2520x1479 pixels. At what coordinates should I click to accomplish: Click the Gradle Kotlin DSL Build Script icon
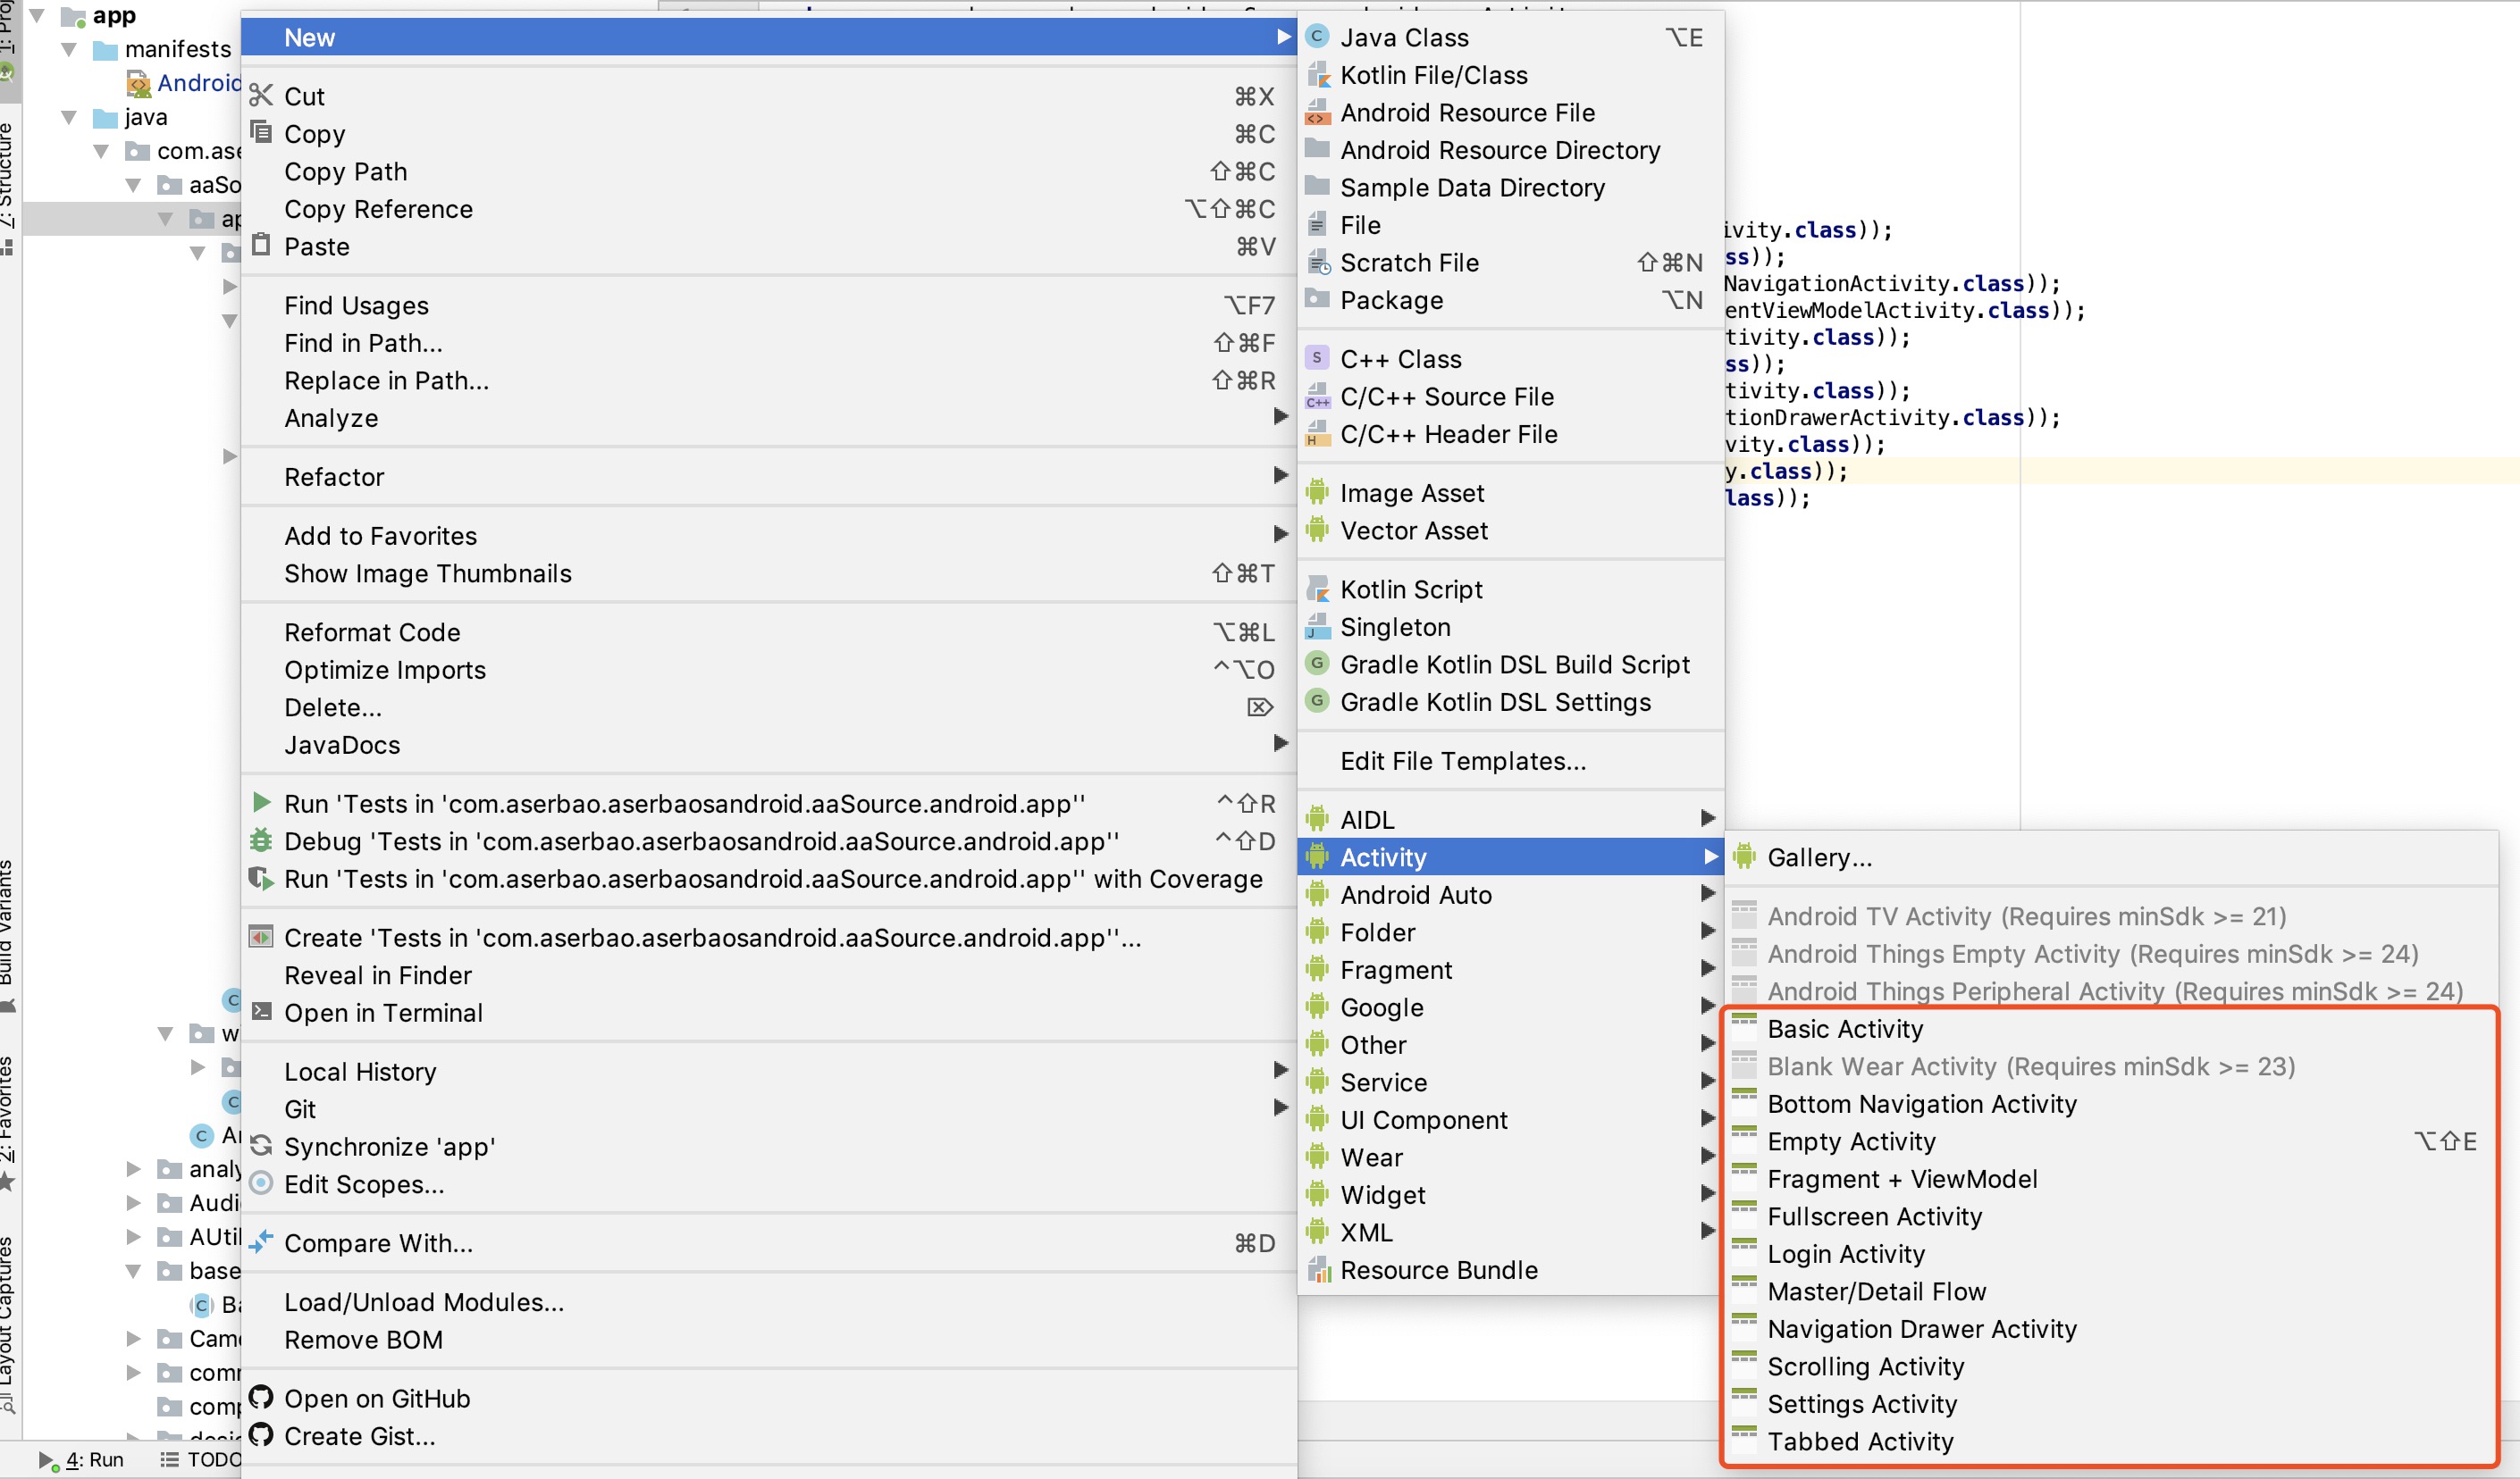pos(1317,664)
